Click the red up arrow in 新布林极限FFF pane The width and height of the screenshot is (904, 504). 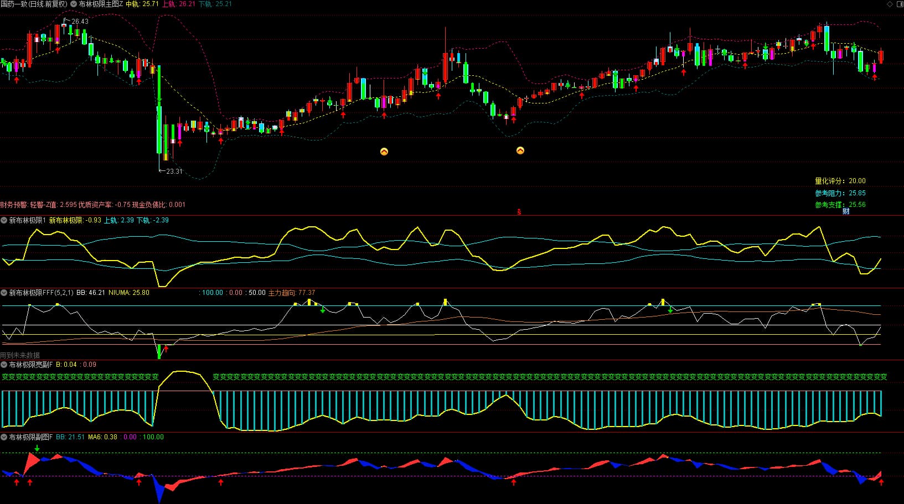click(x=166, y=349)
